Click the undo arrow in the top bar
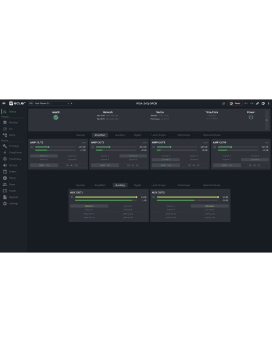272x352 pixels. pyautogui.click(x=246, y=103)
